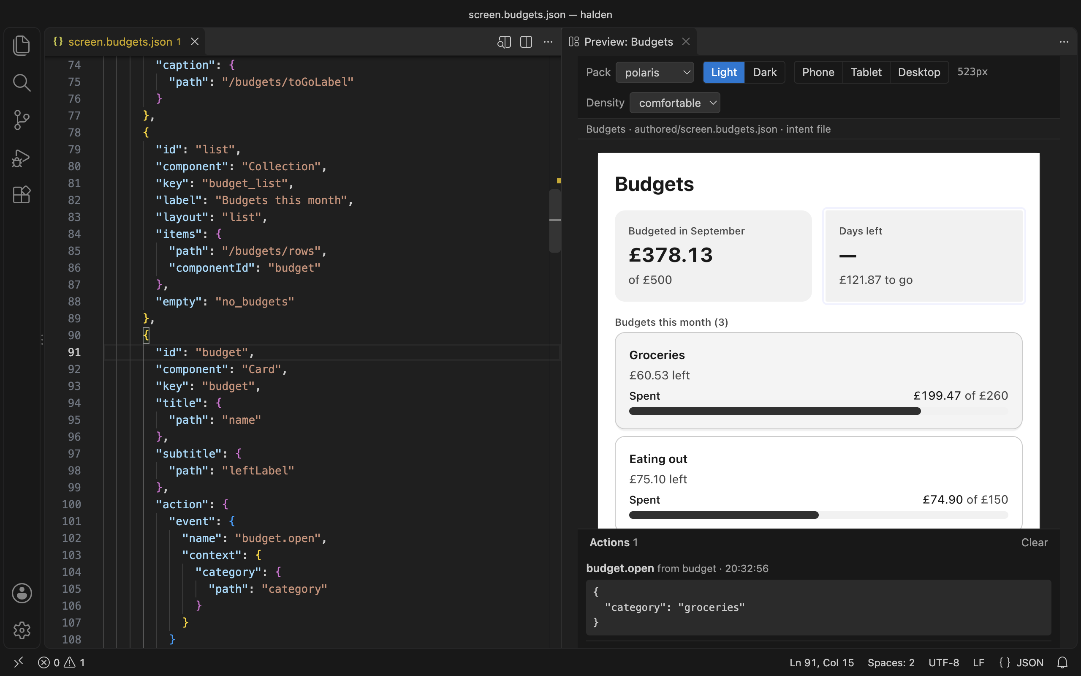Open preview panel More Actions ellipsis

pyautogui.click(x=1064, y=41)
